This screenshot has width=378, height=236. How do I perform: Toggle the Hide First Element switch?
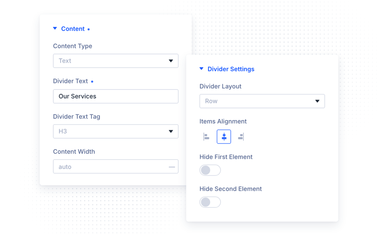click(x=210, y=170)
